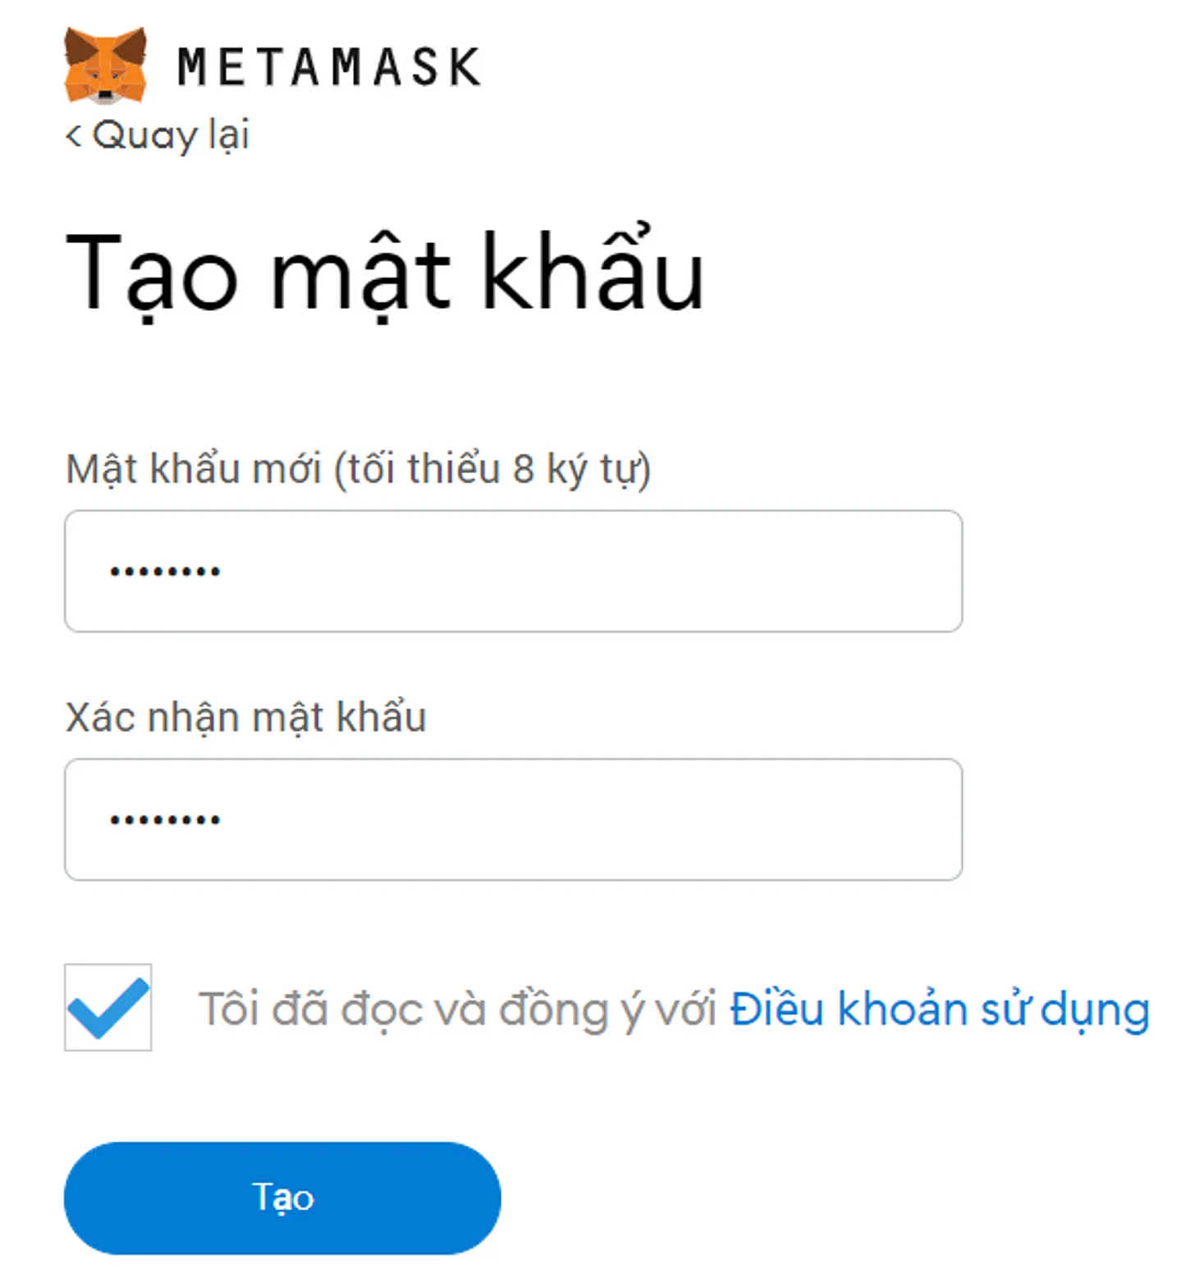Uncheck the terms agreement checkbox

[x=108, y=1007]
